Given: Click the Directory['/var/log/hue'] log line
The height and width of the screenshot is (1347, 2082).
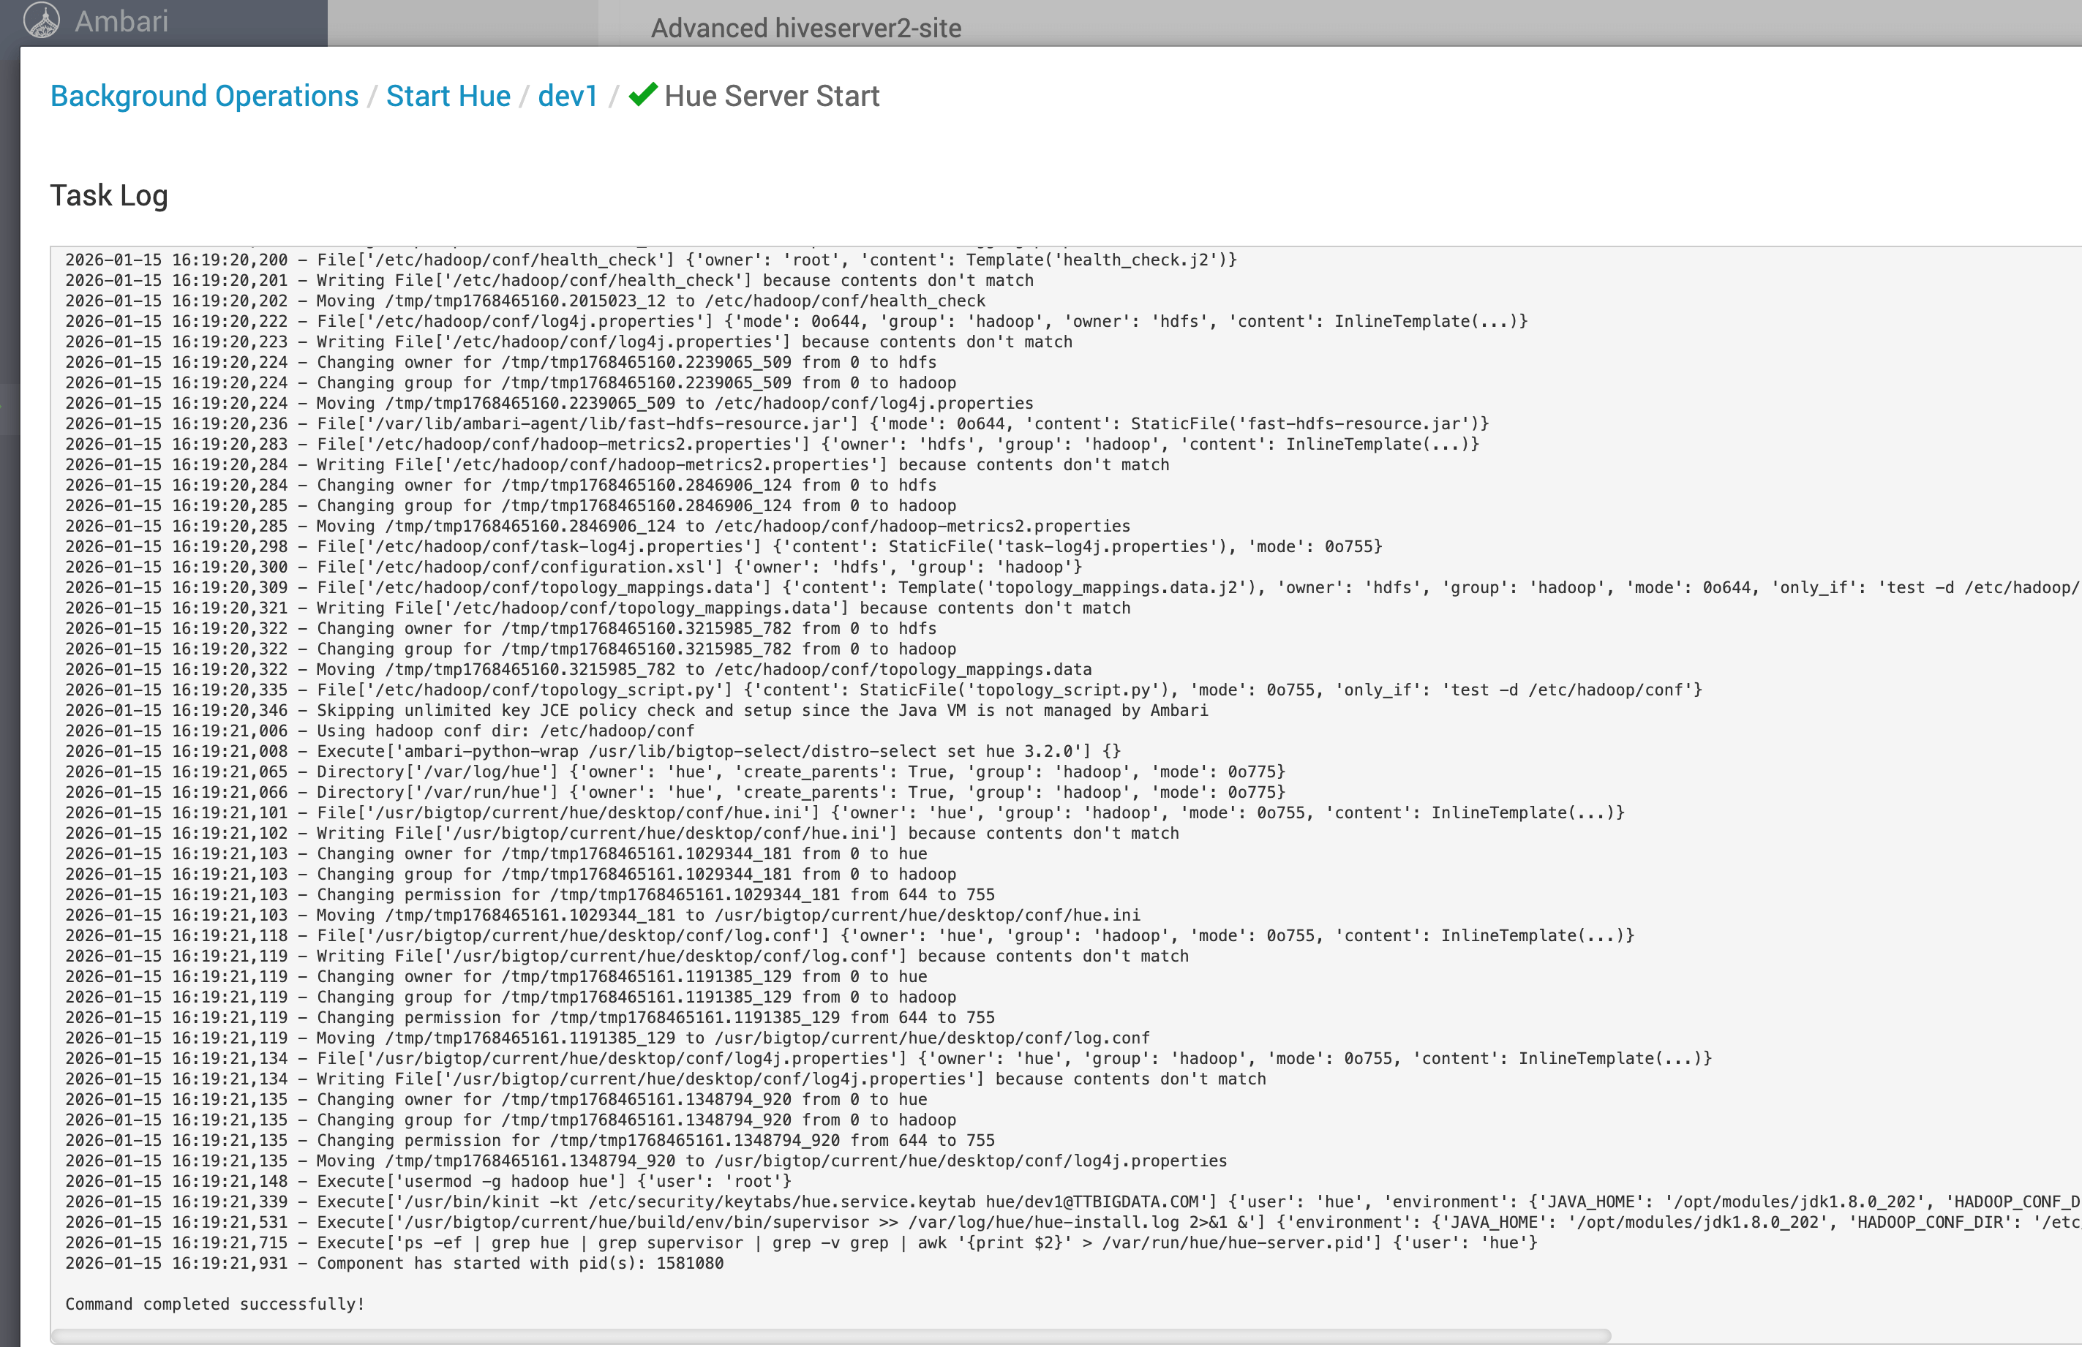Looking at the screenshot, I should 674,771.
